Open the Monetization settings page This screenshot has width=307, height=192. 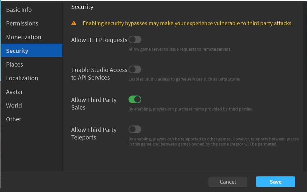pyautogui.click(x=24, y=37)
